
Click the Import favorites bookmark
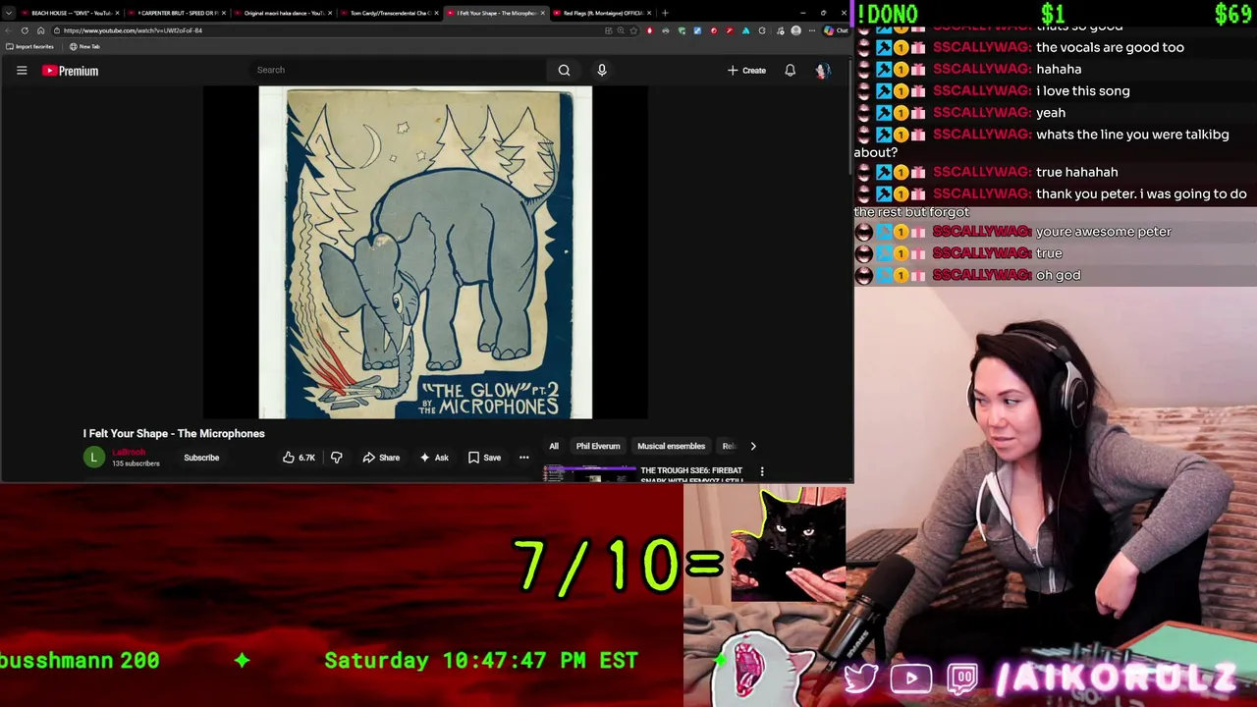(30, 46)
